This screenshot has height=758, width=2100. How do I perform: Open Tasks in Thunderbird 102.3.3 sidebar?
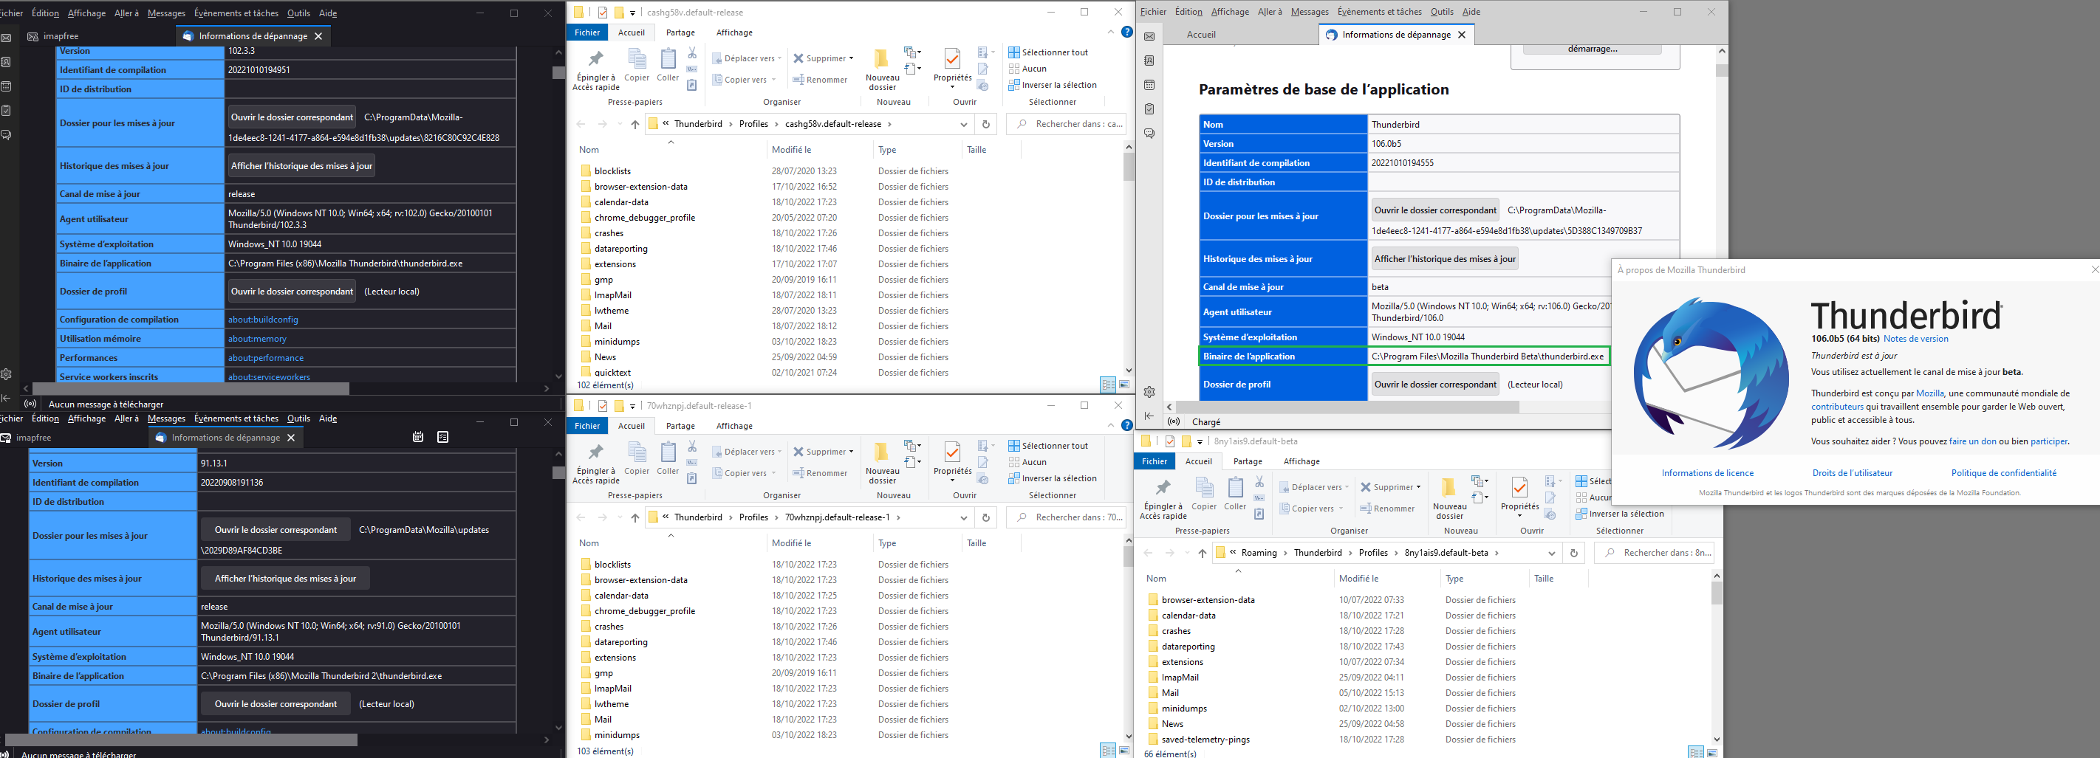point(6,111)
